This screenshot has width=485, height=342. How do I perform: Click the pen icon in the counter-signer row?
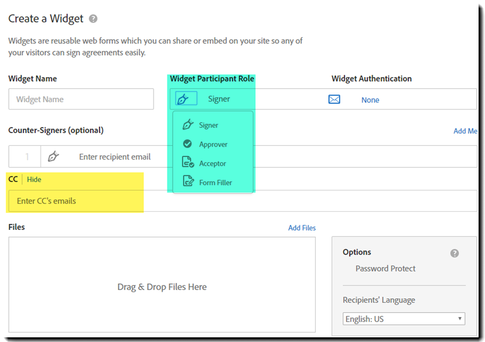coord(54,156)
